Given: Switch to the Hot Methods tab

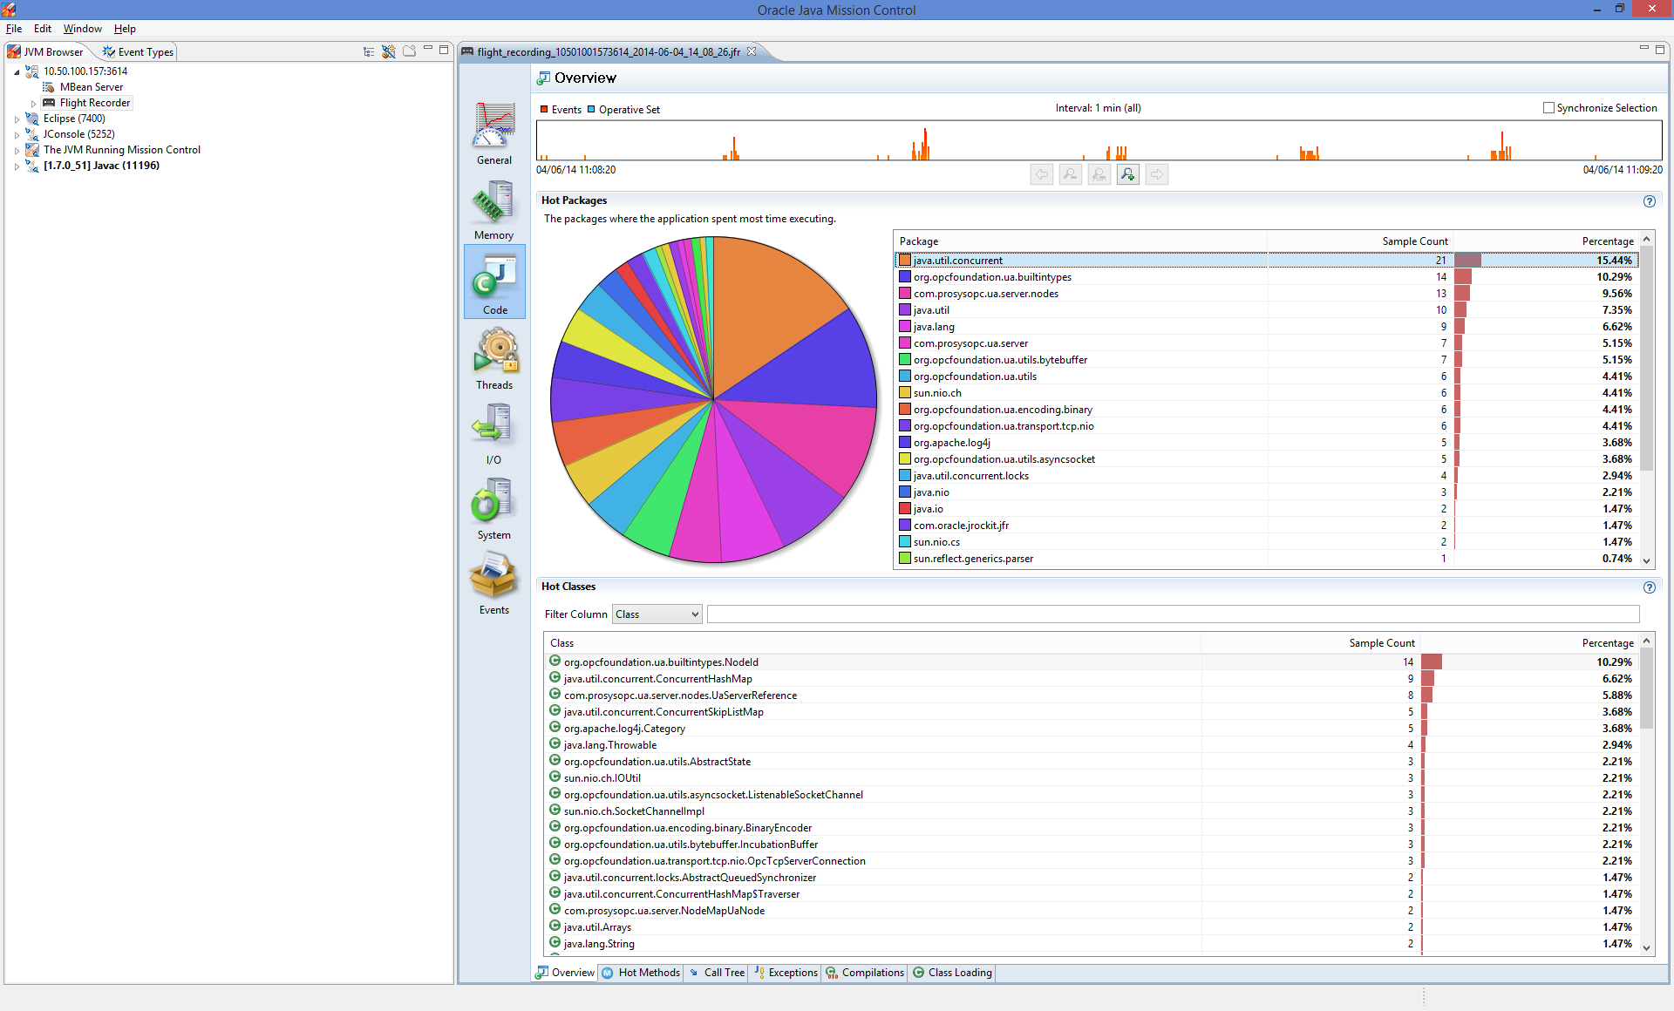Looking at the screenshot, I should pos(642,973).
